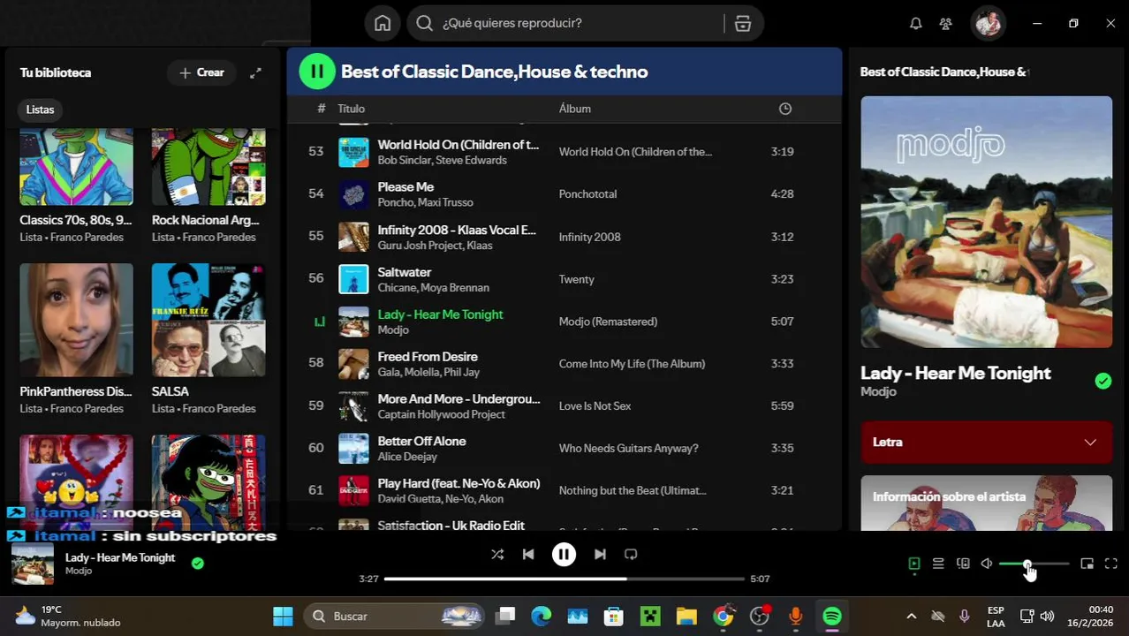Open Modjo artist under panel song title
Viewport: 1129px width, 636px height.
878,392
